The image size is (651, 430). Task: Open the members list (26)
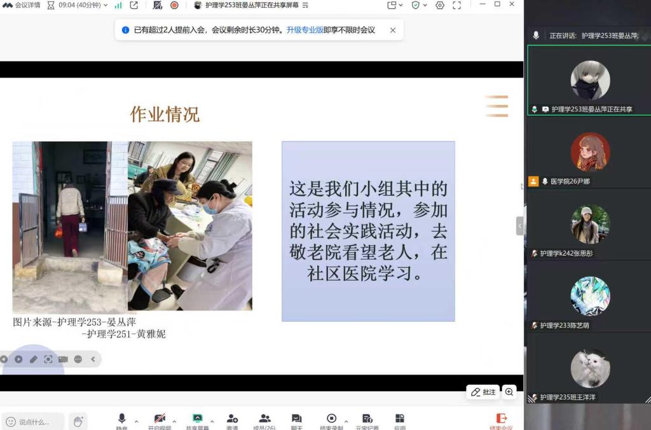pos(264,419)
